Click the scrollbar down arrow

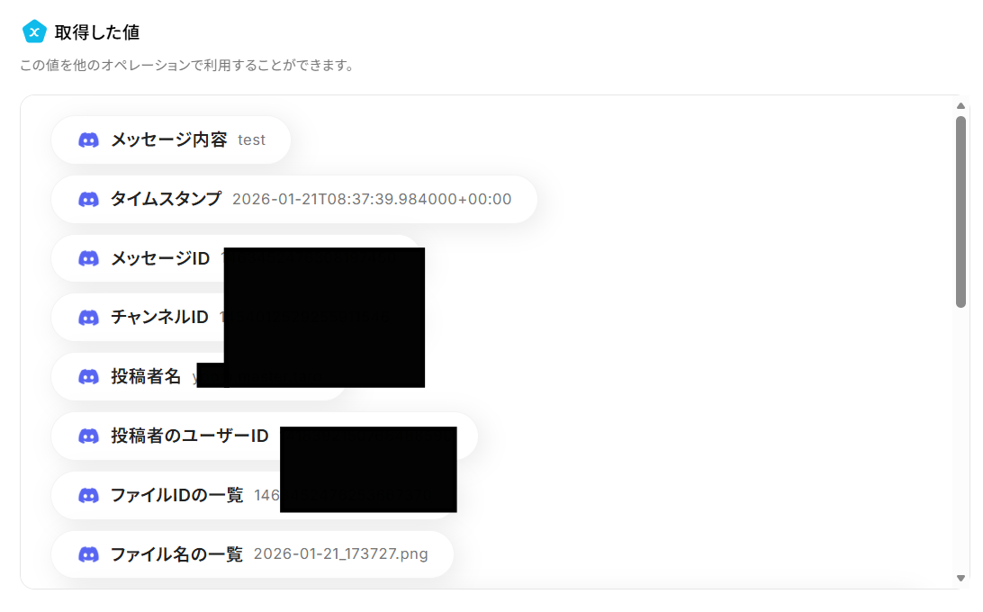pos(960,578)
